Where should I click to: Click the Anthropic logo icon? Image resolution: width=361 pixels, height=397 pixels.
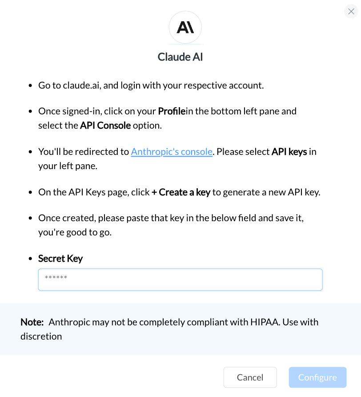pos(185,27)
